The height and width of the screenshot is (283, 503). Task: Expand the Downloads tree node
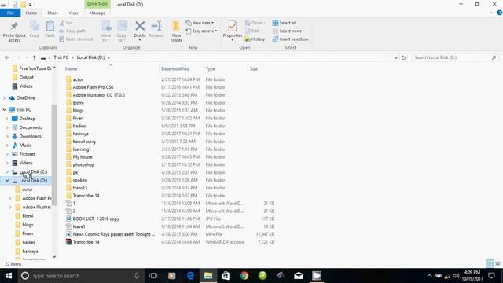click(7, 136)
